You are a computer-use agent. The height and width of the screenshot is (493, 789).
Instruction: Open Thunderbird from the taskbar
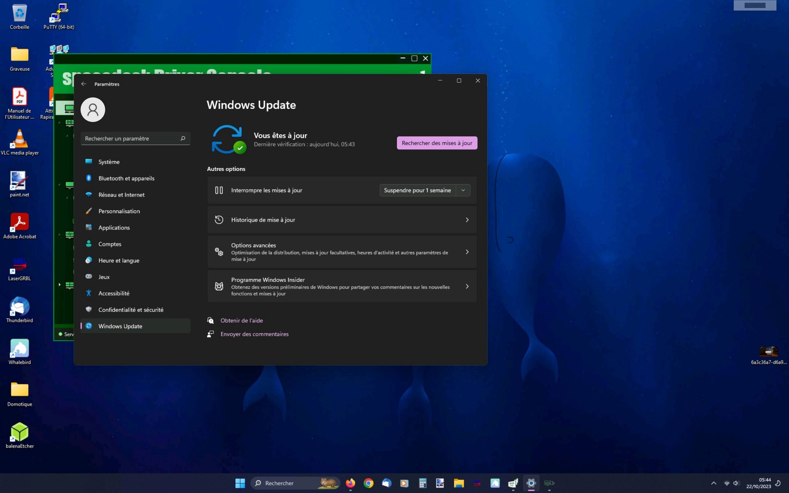387,483
